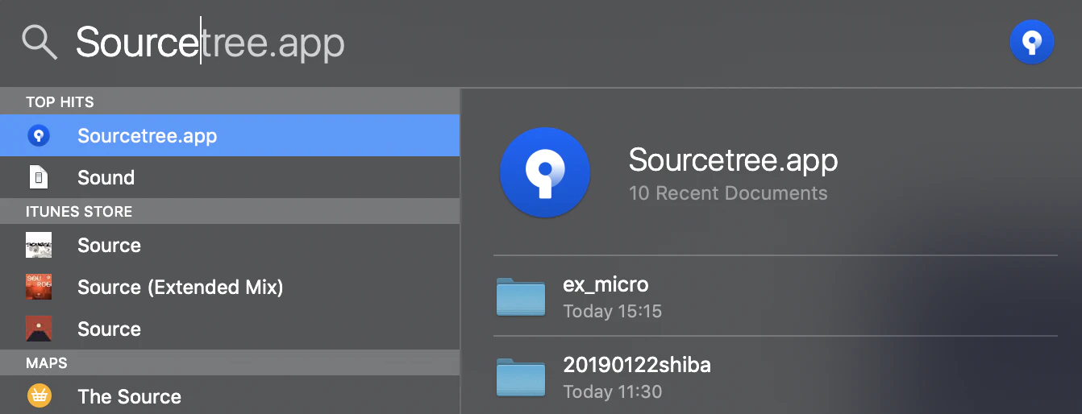This screenshot has height=414, width=1082.
Task: Click the magnifying glass search icon
Action: (40, 43)
